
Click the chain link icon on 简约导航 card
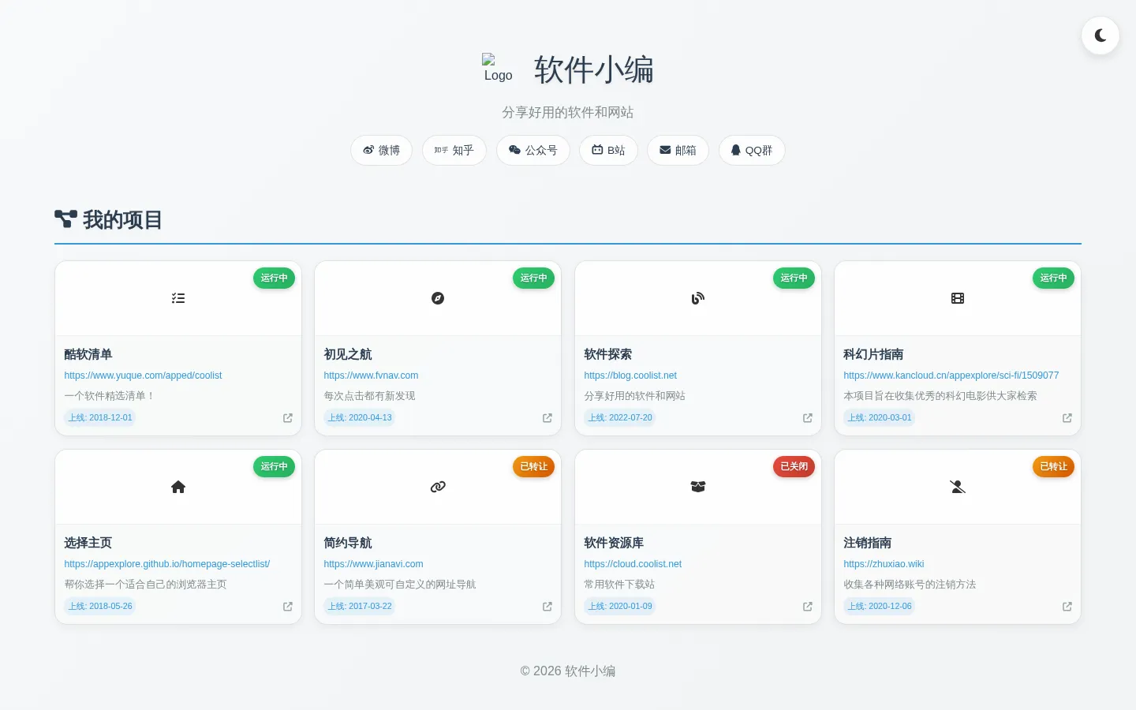438,487
